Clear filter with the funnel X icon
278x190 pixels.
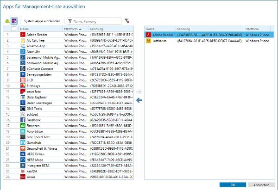coord(126,21)
